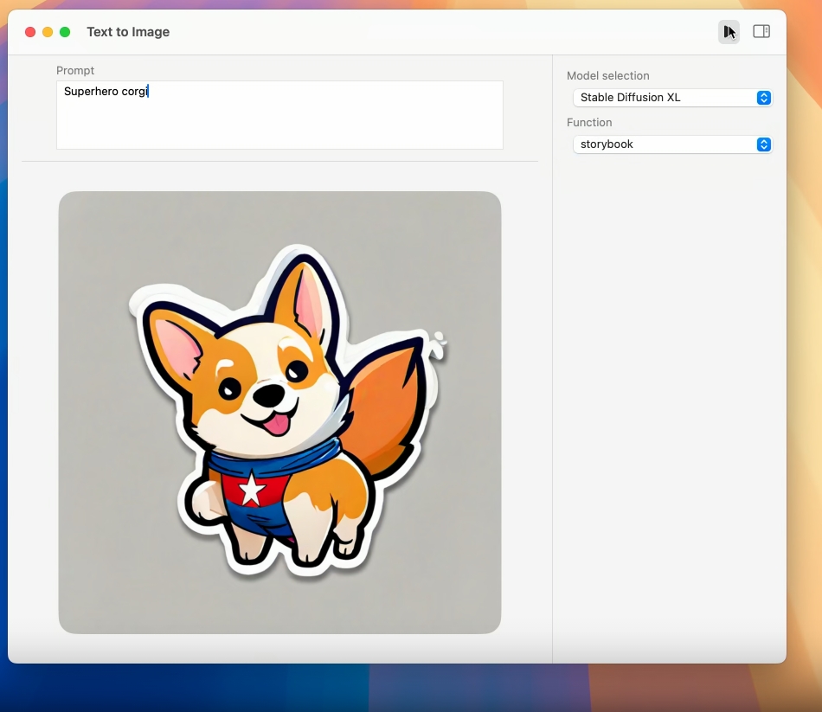Viewport: 822px width, 712px height.
Task: Click the run/generate icon in the toolbar
Action: coord(729,32)
